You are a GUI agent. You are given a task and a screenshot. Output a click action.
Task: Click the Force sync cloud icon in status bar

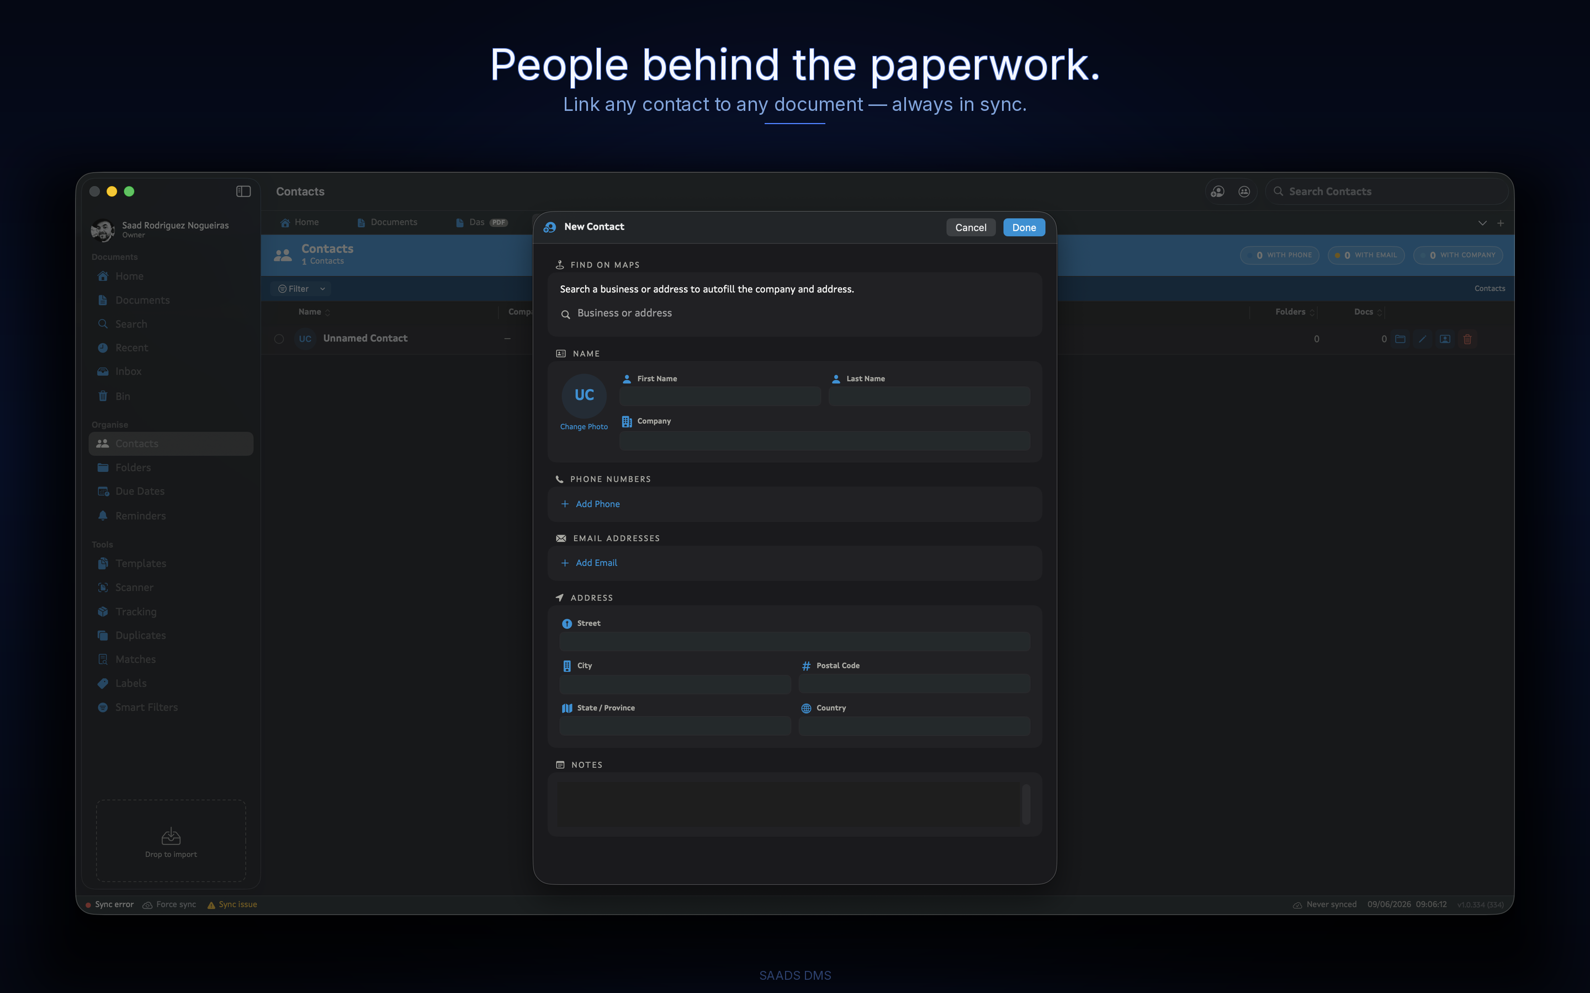click(x=148, y=905)
